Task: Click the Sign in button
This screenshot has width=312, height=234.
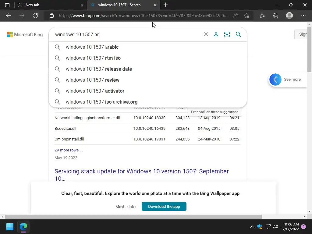Action: click(x=301, y=34)
